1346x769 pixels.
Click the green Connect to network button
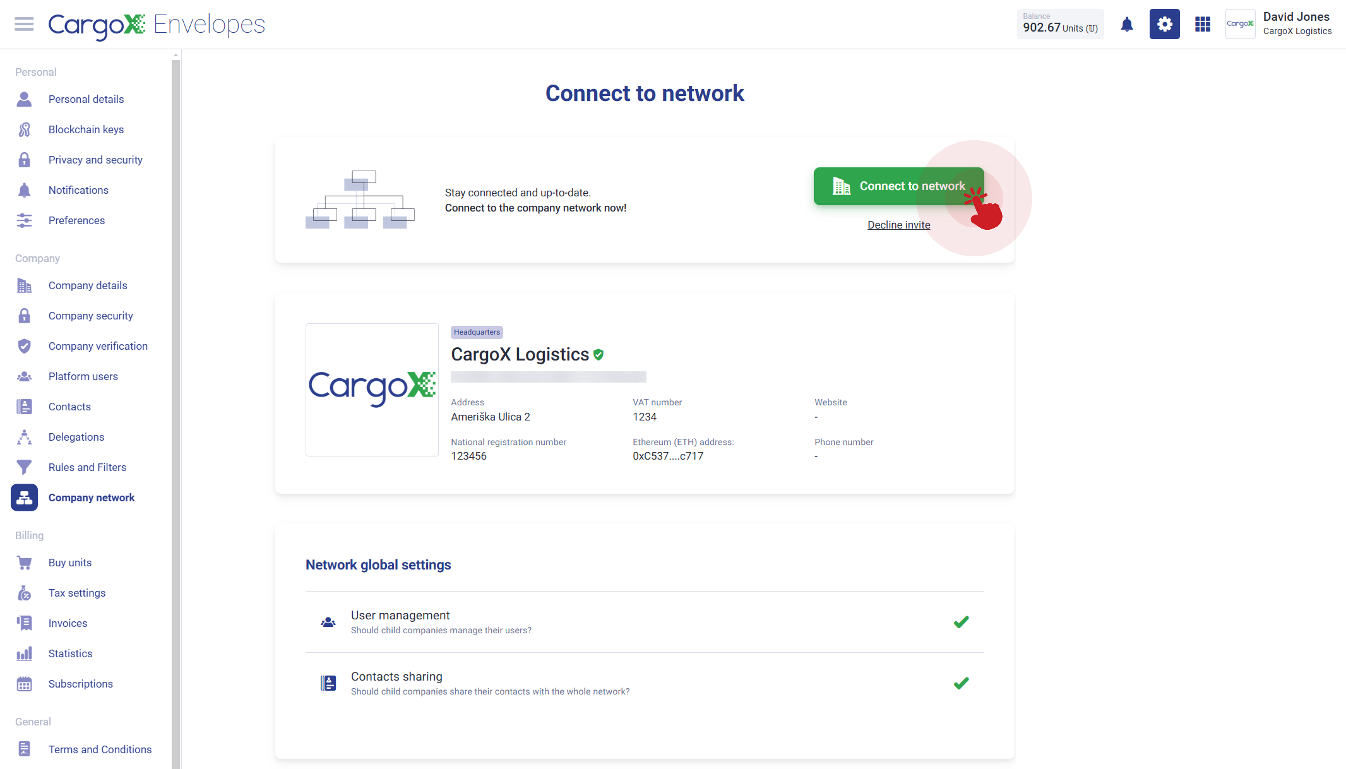898,186
